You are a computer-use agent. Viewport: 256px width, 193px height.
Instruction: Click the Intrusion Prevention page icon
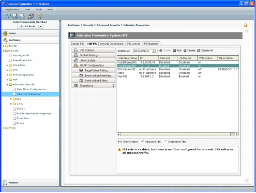[15, 94]
